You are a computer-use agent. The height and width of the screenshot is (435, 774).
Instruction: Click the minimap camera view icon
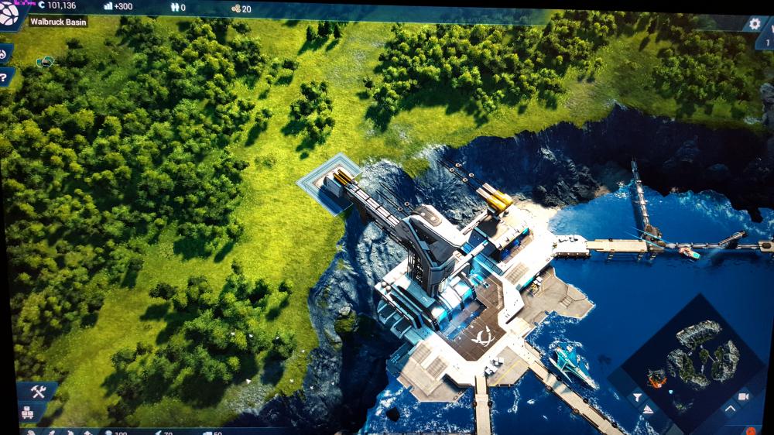point(743,396)
